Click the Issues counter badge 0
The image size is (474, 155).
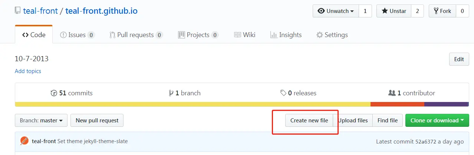coord(91,35)
